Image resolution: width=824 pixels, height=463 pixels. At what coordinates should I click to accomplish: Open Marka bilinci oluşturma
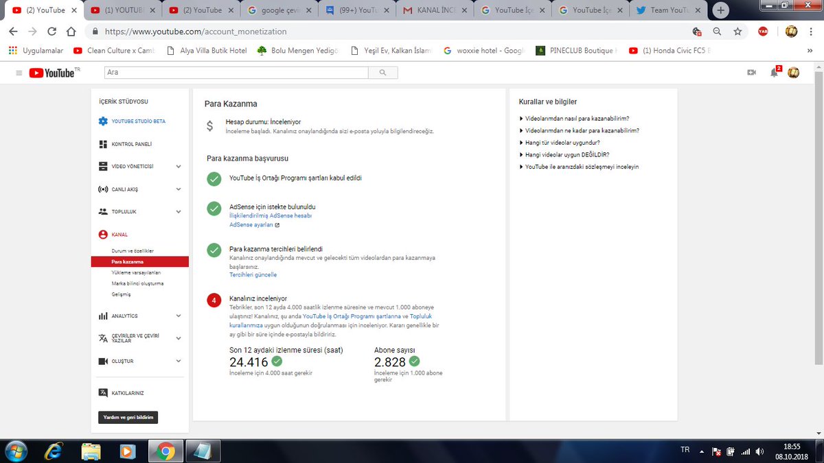pyautogui.click(x=137, y=283)
